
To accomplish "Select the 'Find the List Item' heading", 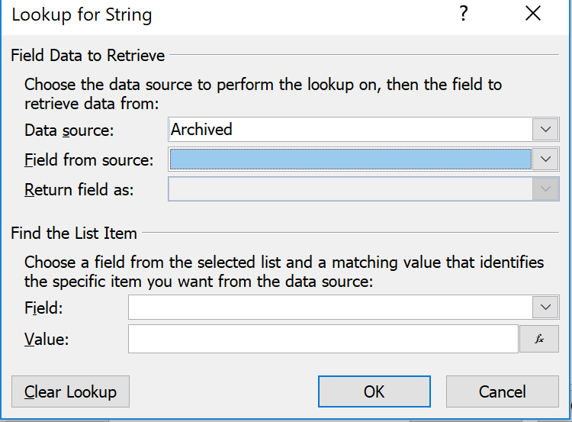I will pyautogui.click(x=74, y=234).
